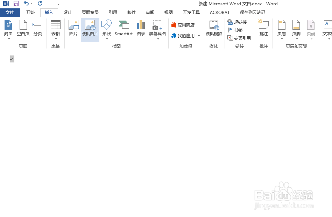Create a cross-reference with 交叉引用
The image size is (332, 217).
click(x=239, y=38)
